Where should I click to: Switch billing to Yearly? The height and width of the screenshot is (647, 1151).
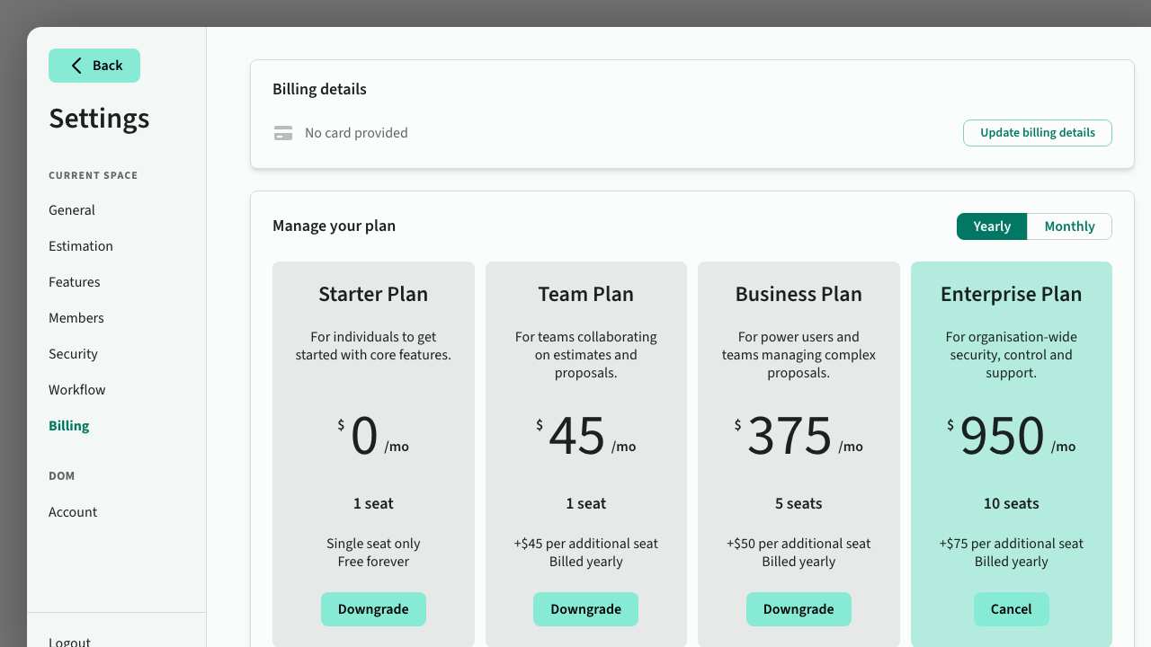click(x=992, y=226)
